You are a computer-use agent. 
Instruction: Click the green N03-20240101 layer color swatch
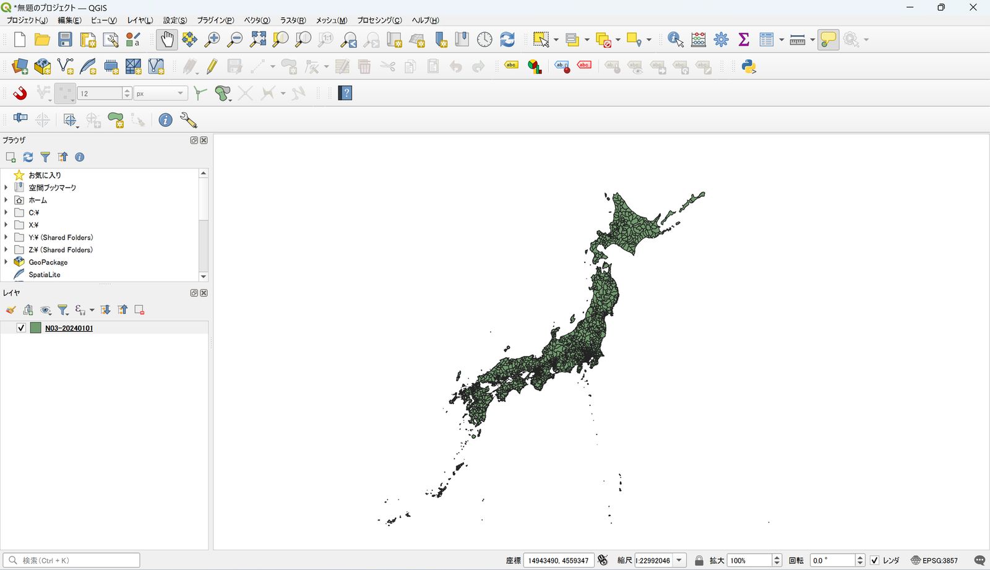[36, 328]
